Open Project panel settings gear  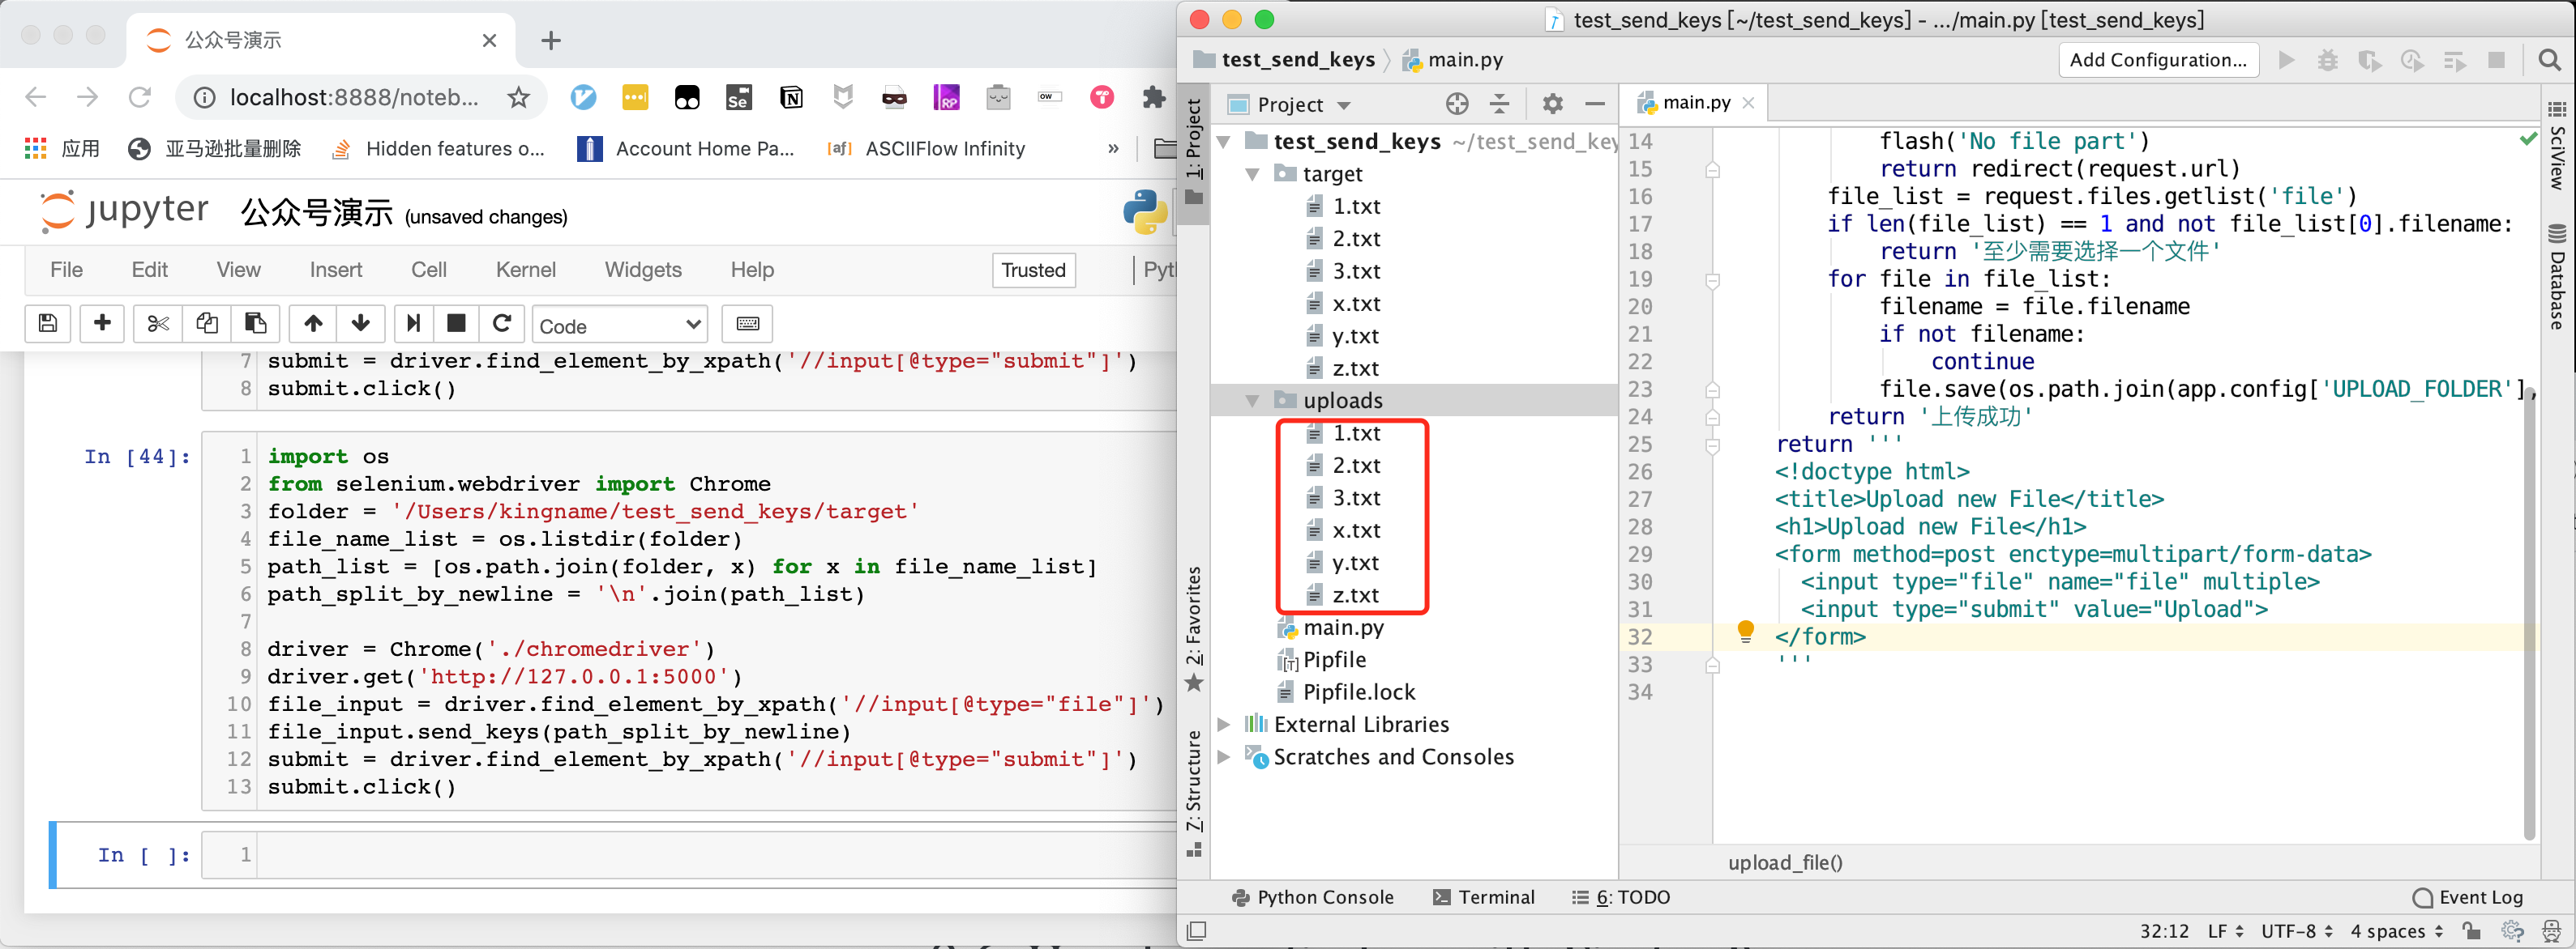click(1552, 104)
